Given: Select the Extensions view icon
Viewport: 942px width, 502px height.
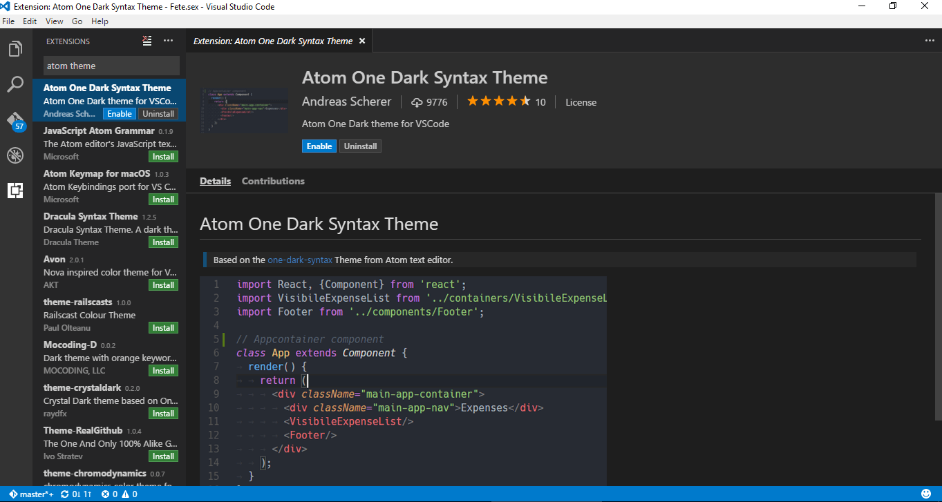Looking at the screenshot, I should pos(15,191).
